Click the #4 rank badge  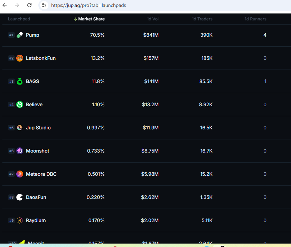click(x=11, y=104)
